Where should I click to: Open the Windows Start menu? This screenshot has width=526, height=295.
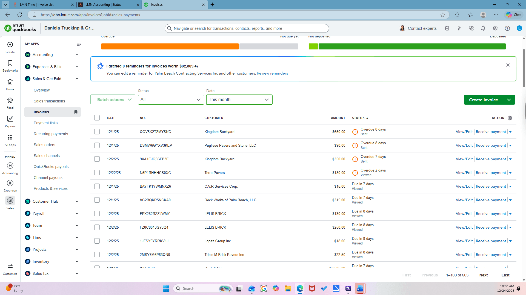click(x=166, y=288)
